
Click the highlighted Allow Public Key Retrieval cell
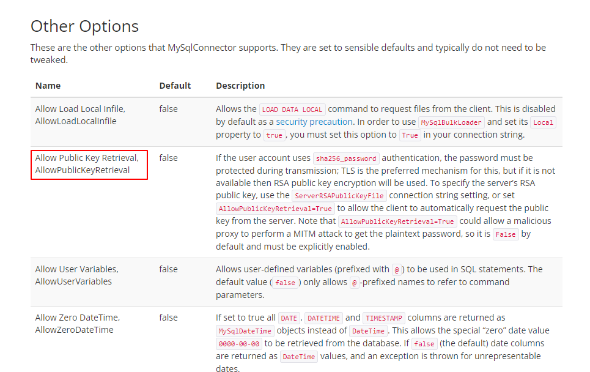[x=89, y=165]
